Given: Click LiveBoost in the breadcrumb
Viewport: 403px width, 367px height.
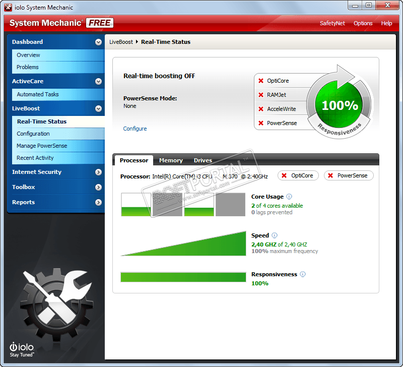Looking at the screenshot, I should tap(121, 42).
